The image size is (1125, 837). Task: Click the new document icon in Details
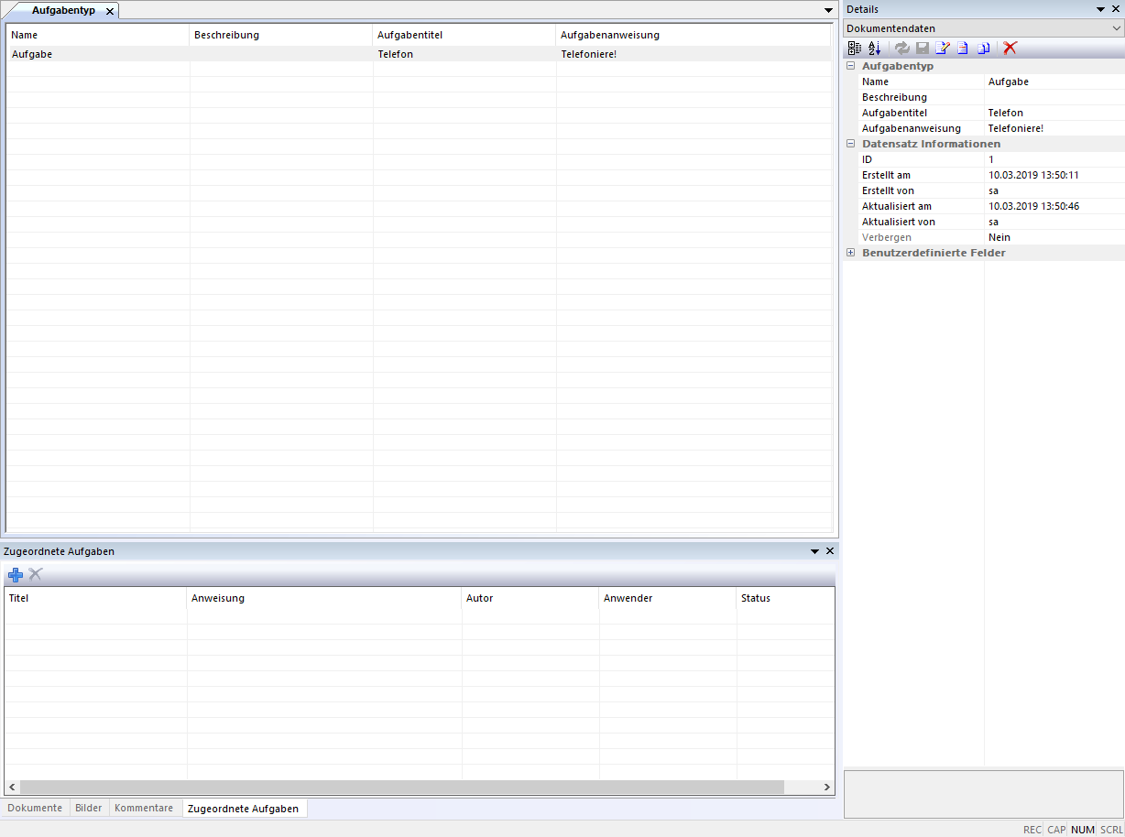962,48
